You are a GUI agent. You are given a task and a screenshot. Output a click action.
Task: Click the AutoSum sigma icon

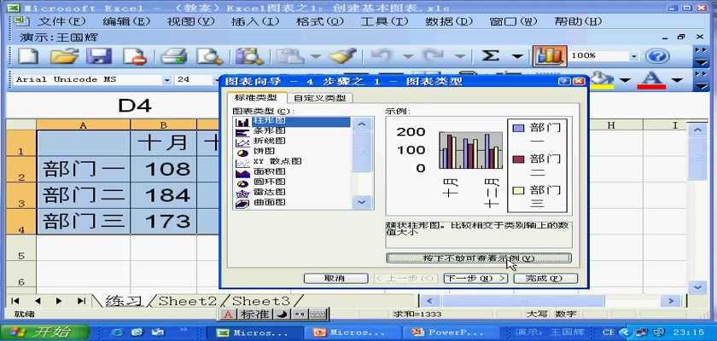(x=491, y=56)
